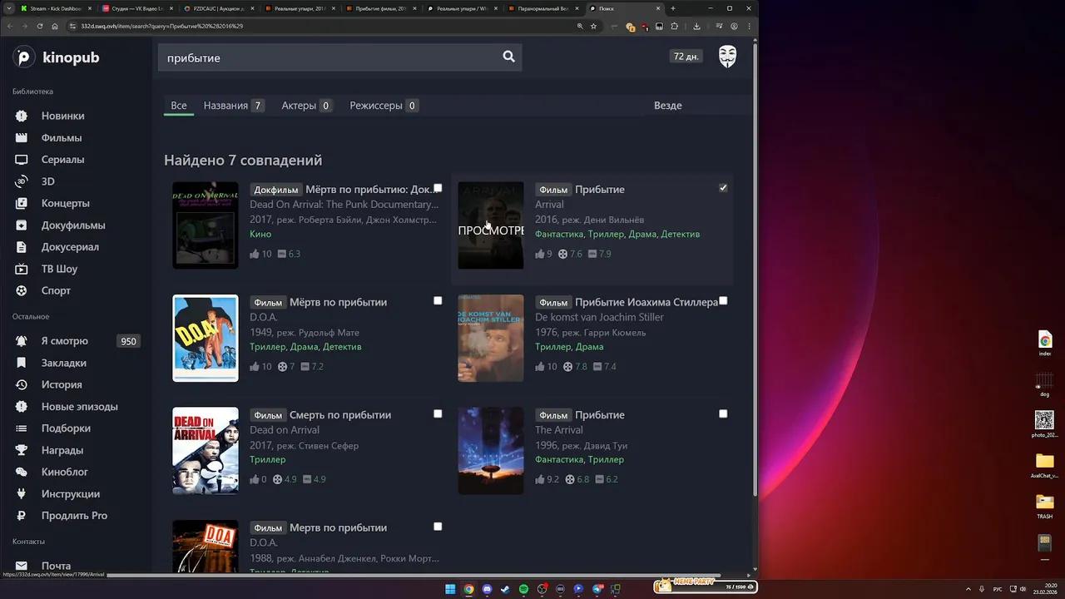Toggle watched checkbox for Смерть по прибытии
1065x599 pixels.
(438, 413)
